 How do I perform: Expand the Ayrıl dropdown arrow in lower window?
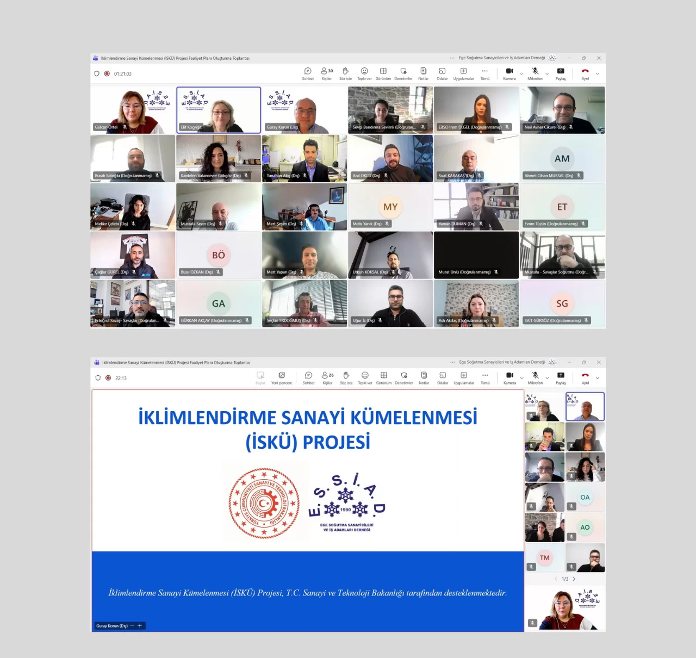(598, 378)
